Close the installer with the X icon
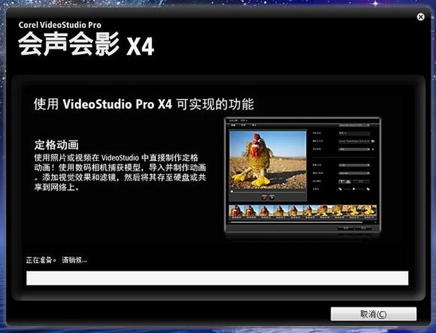436x333 pixels. (x=421, y=17)
